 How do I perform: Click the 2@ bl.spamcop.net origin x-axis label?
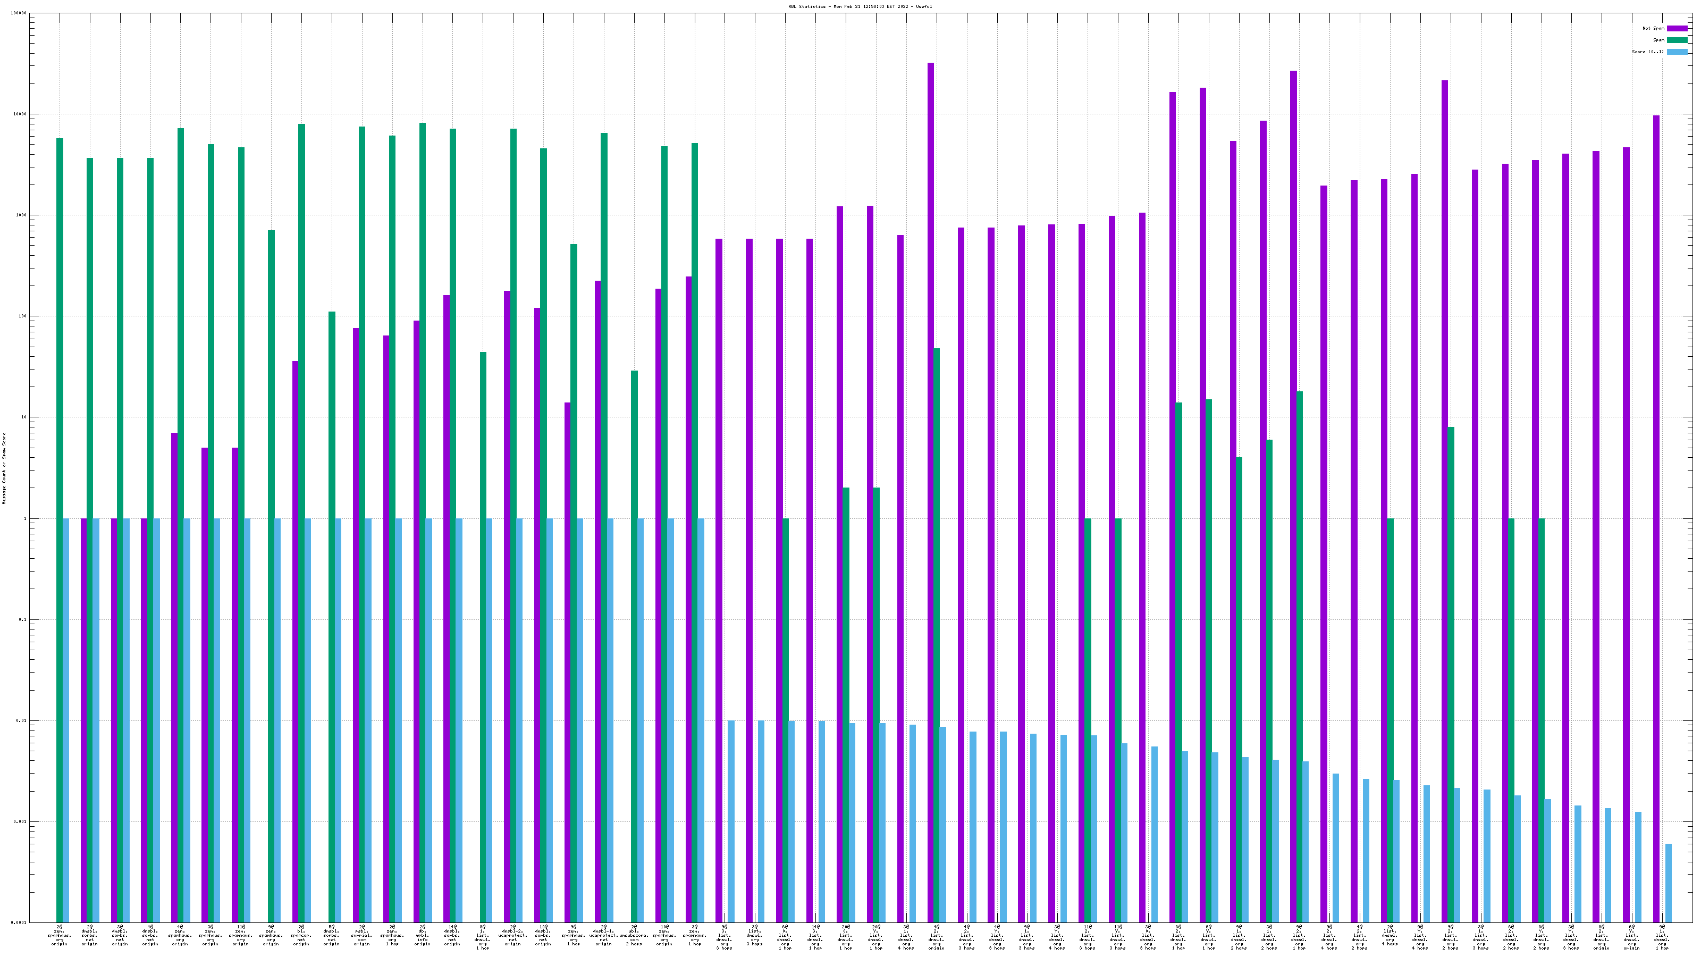click(x=301, y=935)
